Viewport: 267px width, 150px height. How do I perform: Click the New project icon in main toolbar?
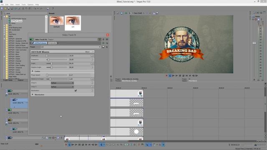click(2, 8)
